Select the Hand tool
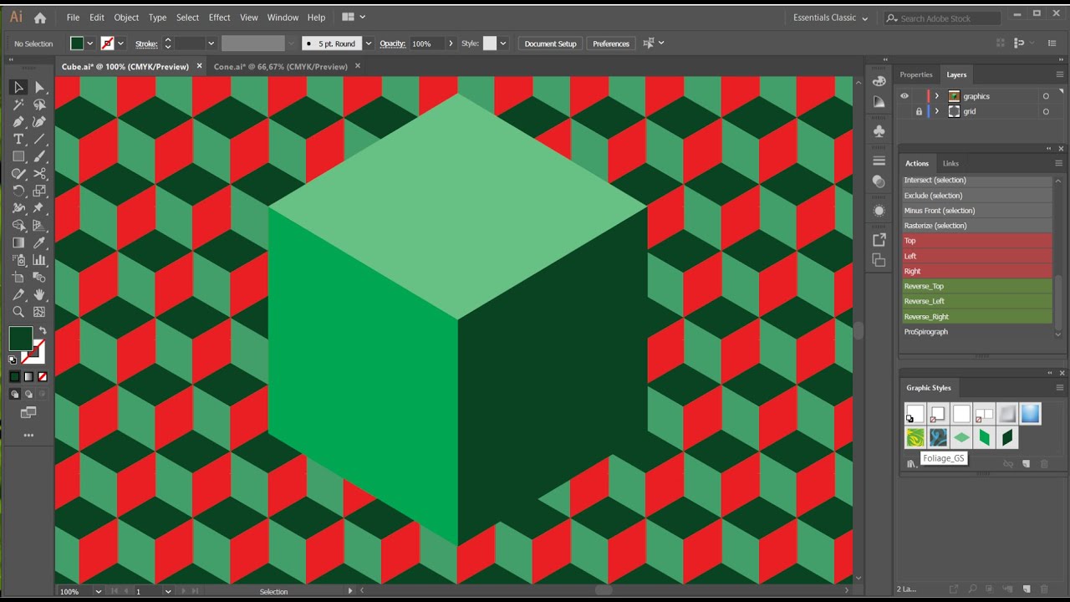The width and height of the screenshot is (1070, 602). (40, 294)
